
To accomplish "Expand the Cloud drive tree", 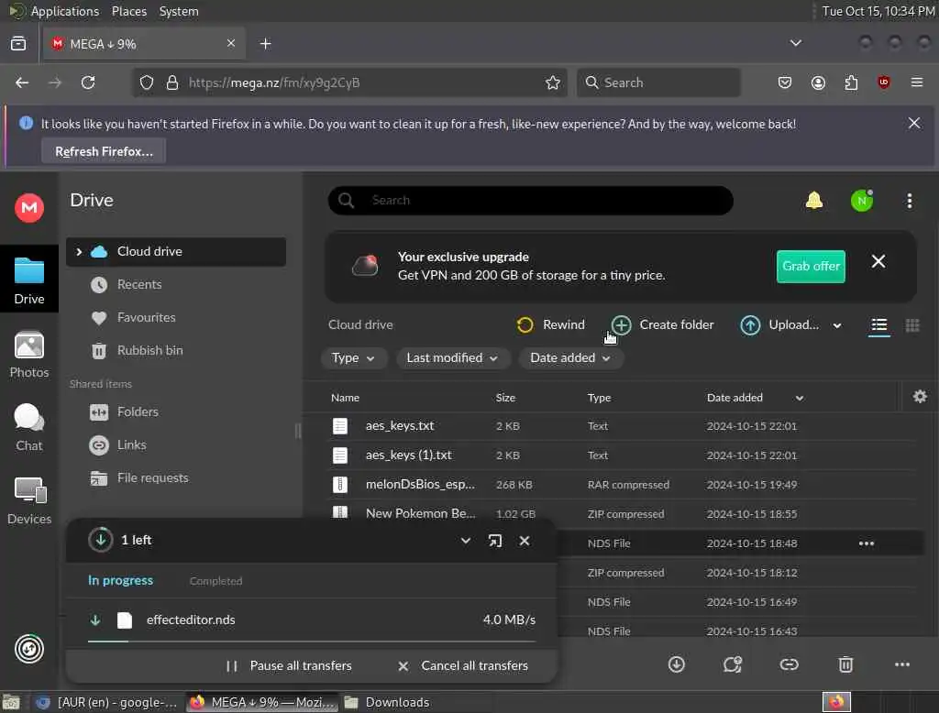I will [x=79, y=252].
